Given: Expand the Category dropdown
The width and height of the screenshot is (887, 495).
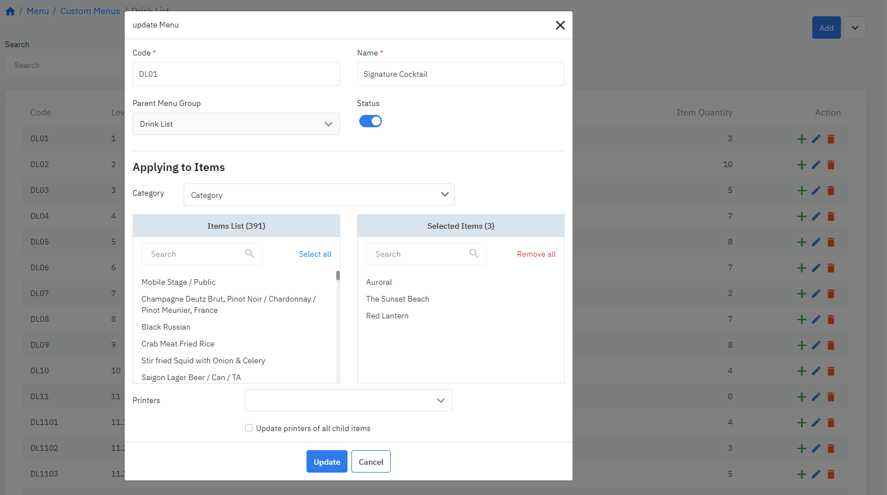Looking at the screenshot, I should [318, 195].
